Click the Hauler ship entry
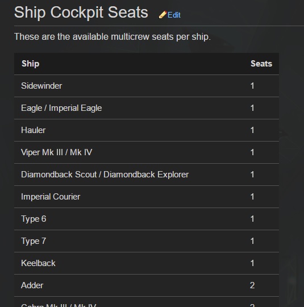This screenshot has width=304, height=307. (x=34, y=130)
